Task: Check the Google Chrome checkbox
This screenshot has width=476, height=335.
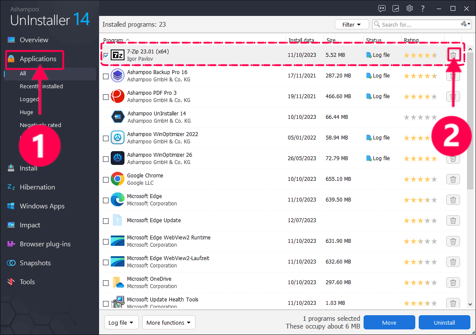Action: tap(106, 180)
